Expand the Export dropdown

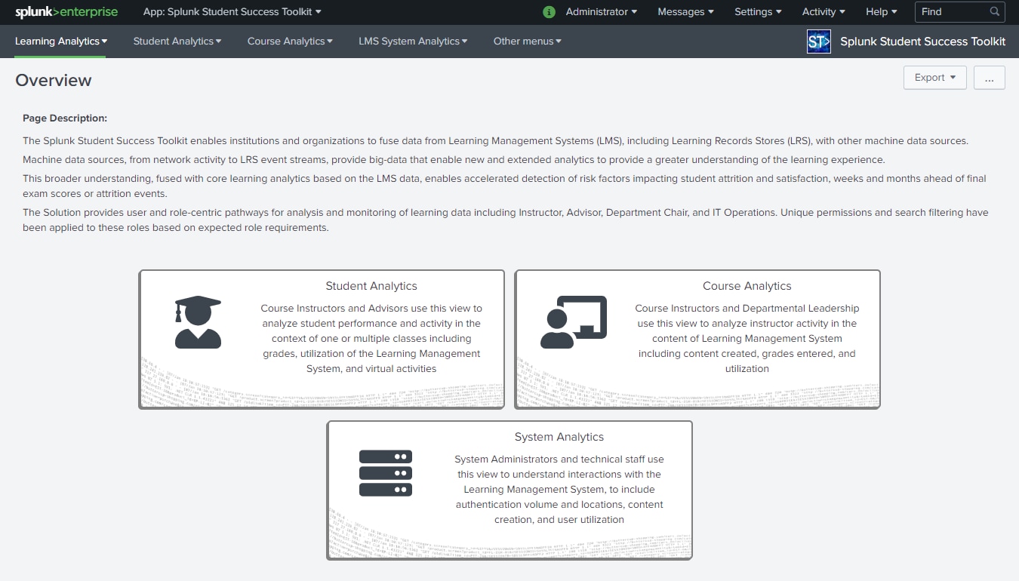[x=934, y=78]
